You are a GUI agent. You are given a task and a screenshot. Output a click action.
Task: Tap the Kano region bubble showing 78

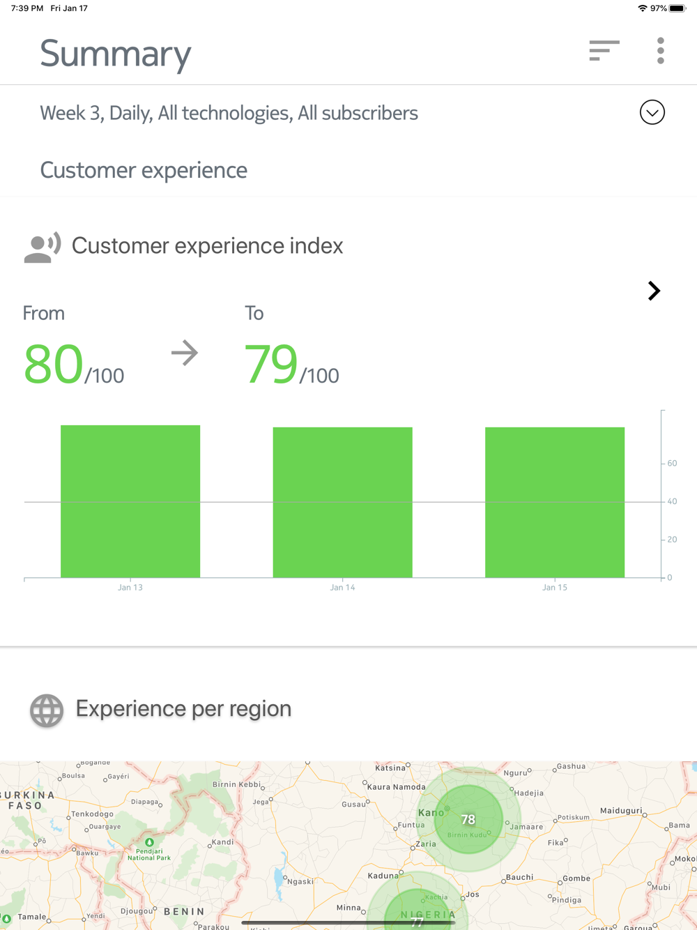(x=468, y=820)
